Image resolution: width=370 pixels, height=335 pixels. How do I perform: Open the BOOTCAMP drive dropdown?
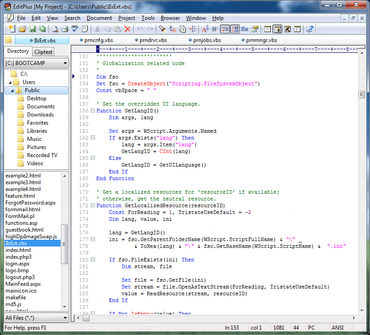point(65,63)
